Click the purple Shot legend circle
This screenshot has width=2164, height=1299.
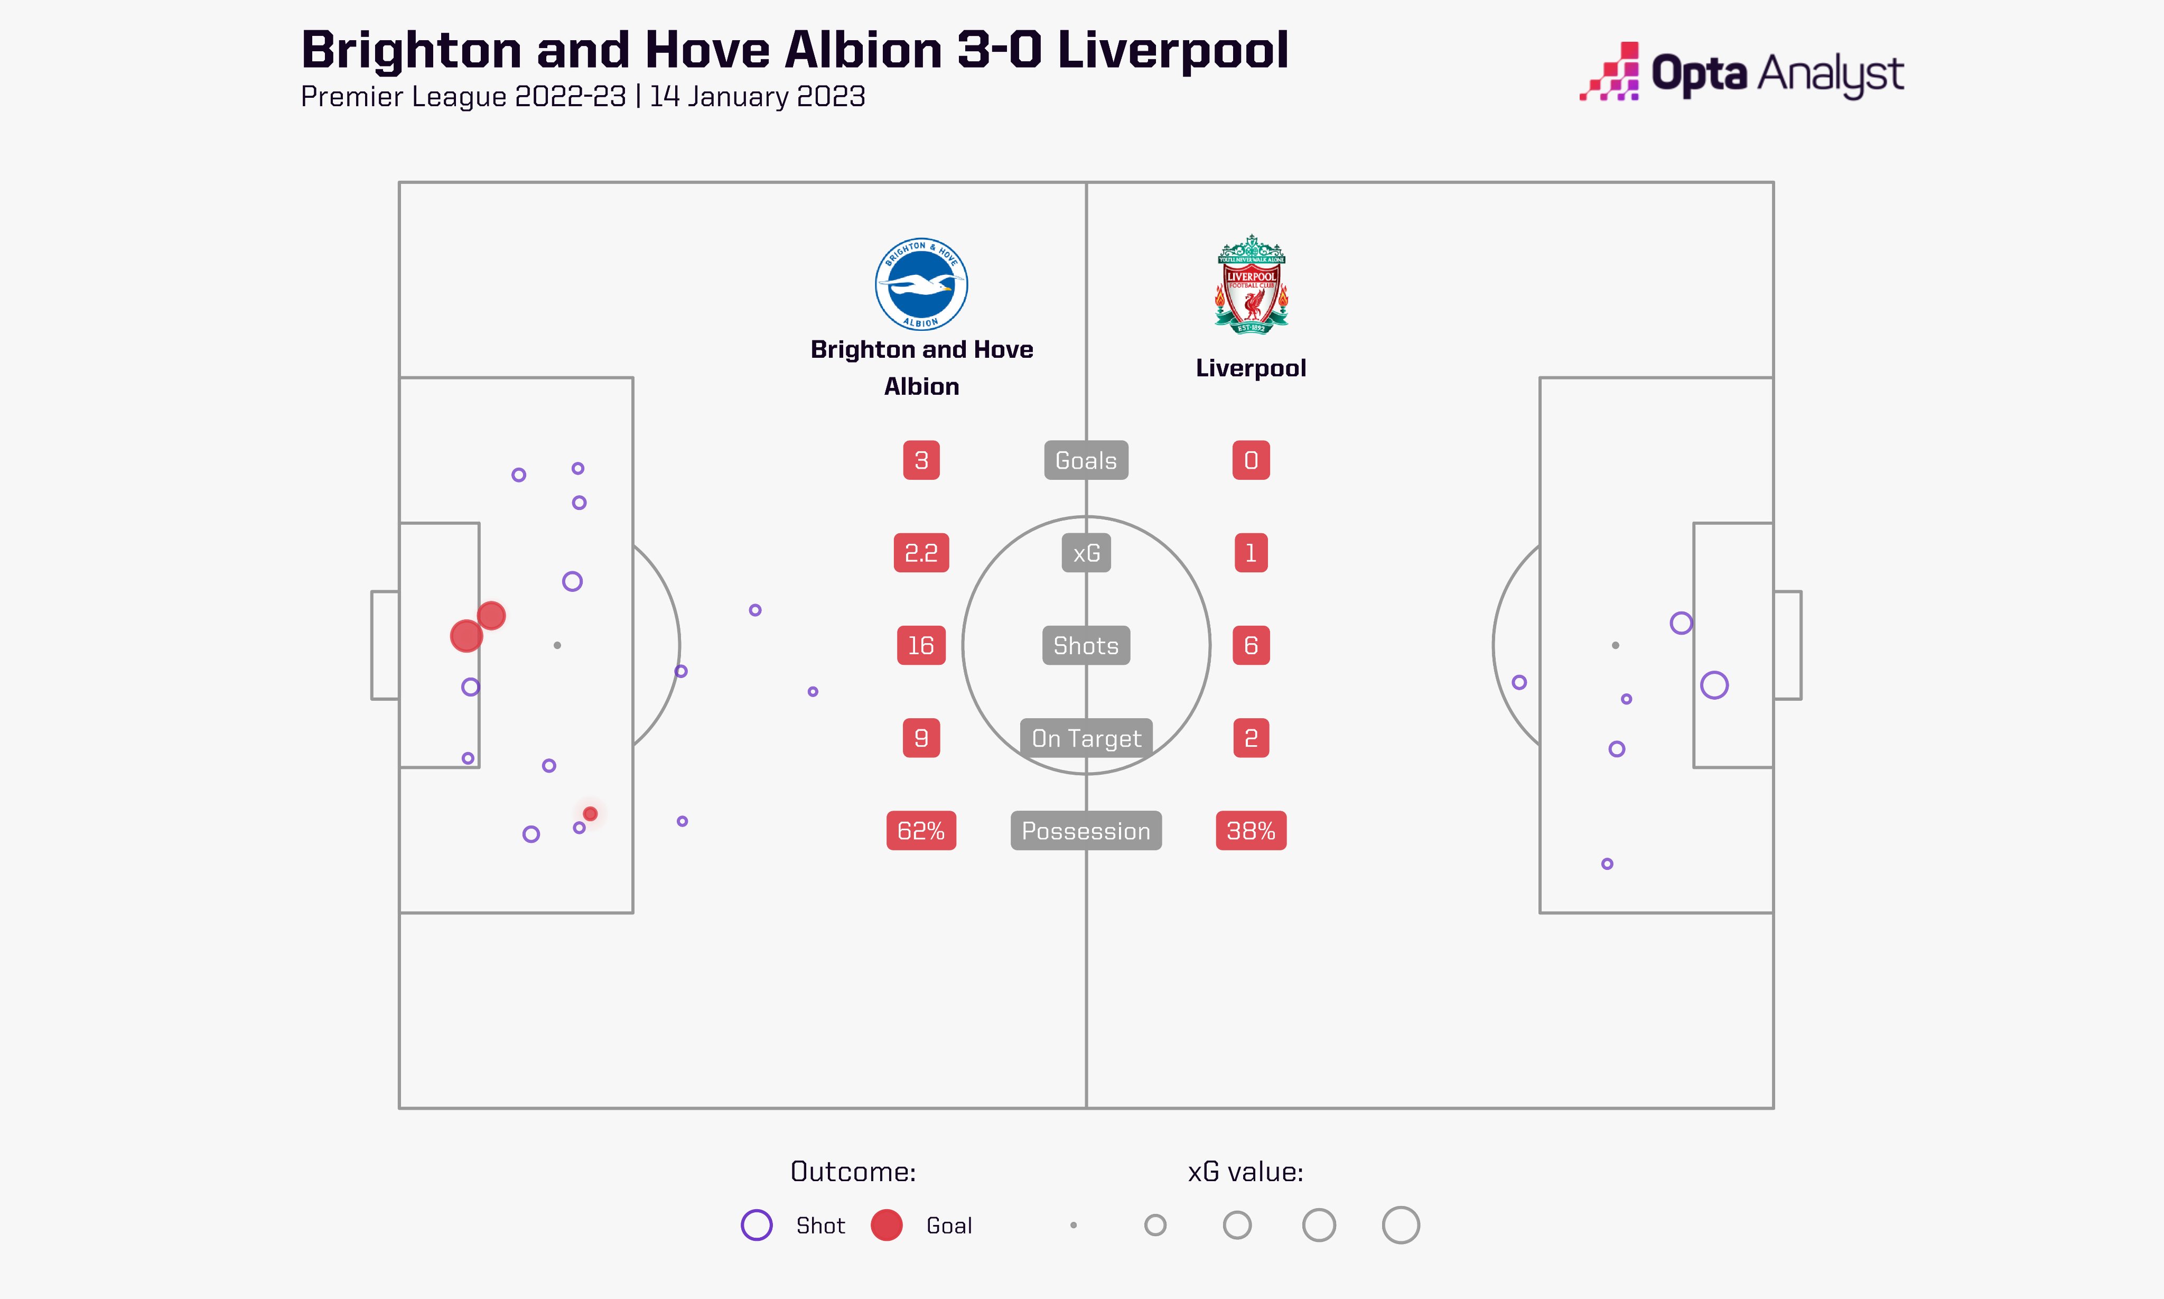[756, 1224]
